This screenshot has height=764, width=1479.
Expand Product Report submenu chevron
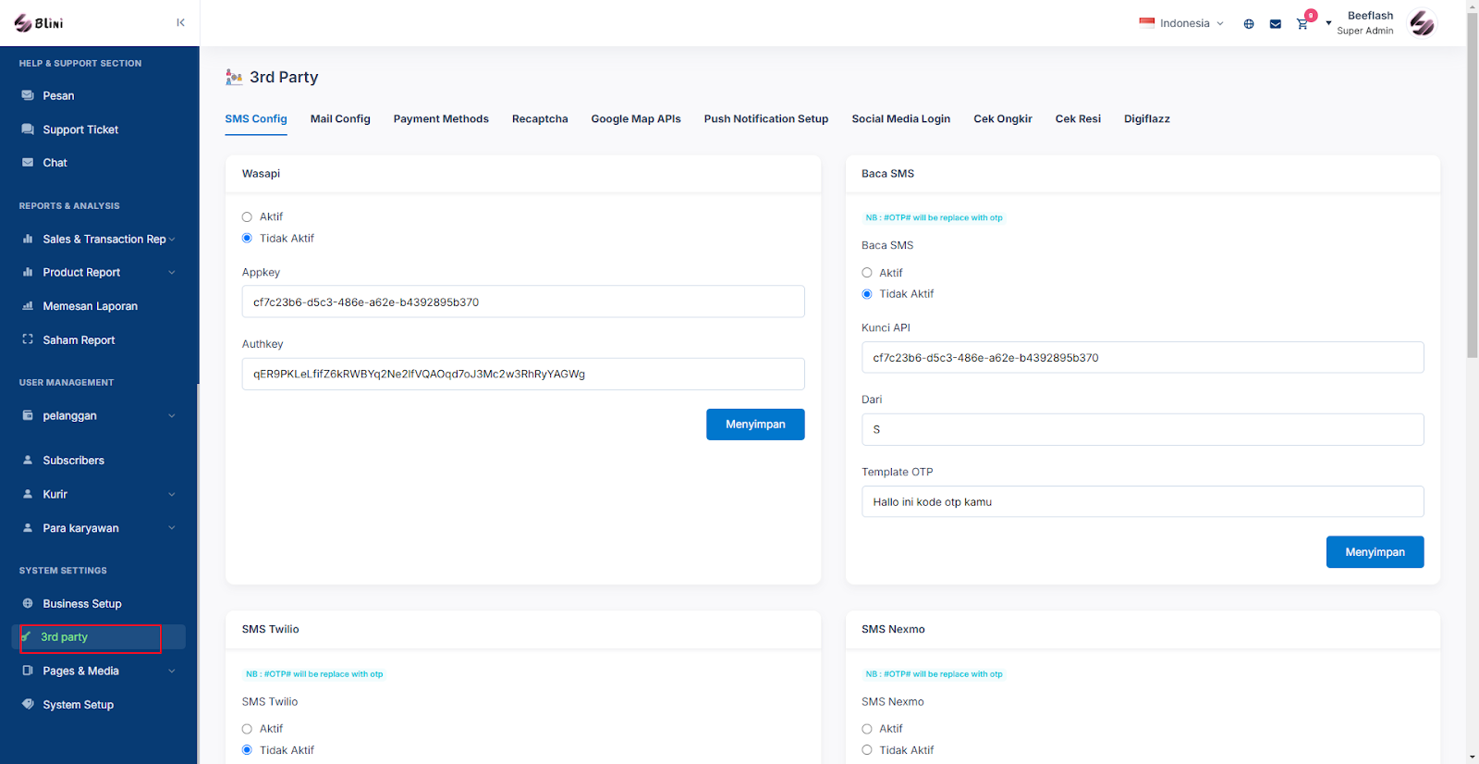pyautogui.click(x=172, y=272)
